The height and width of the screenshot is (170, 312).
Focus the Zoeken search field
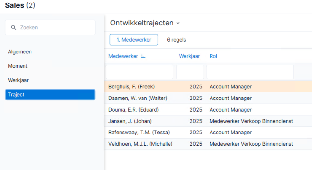point(50,27)
